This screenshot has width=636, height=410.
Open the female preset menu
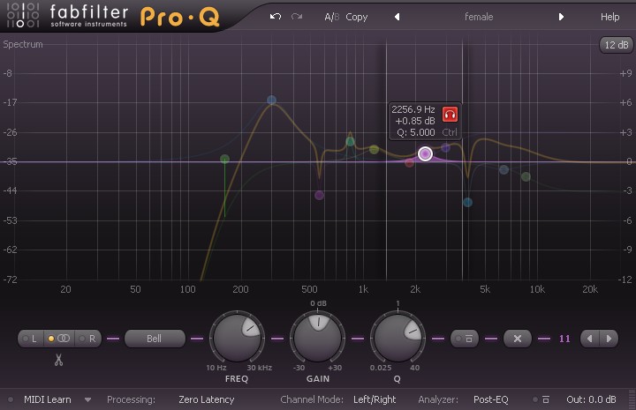479,17
